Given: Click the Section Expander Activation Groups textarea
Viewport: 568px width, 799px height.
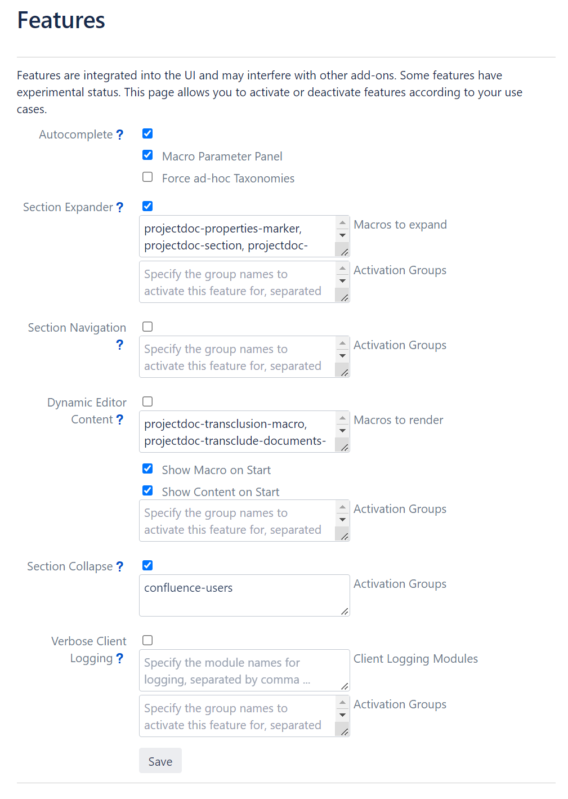Looking at the screenshot, I should tap(238, 282).
